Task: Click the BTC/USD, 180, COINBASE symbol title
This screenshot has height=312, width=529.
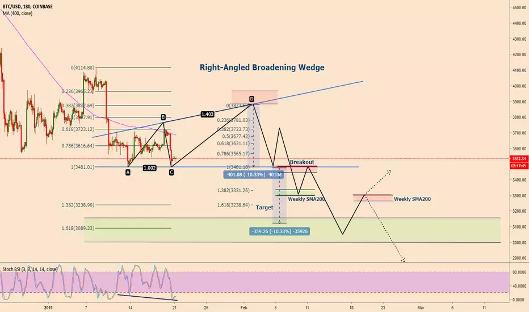Action: pyautogui.click(x=28, y=6)
